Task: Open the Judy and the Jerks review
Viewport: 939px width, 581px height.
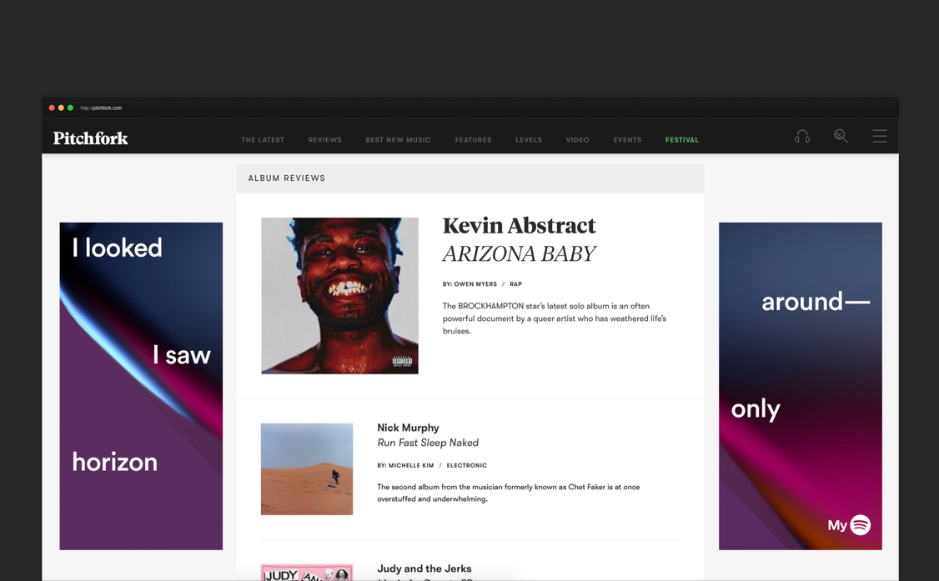Action: (x=424, y=568)
